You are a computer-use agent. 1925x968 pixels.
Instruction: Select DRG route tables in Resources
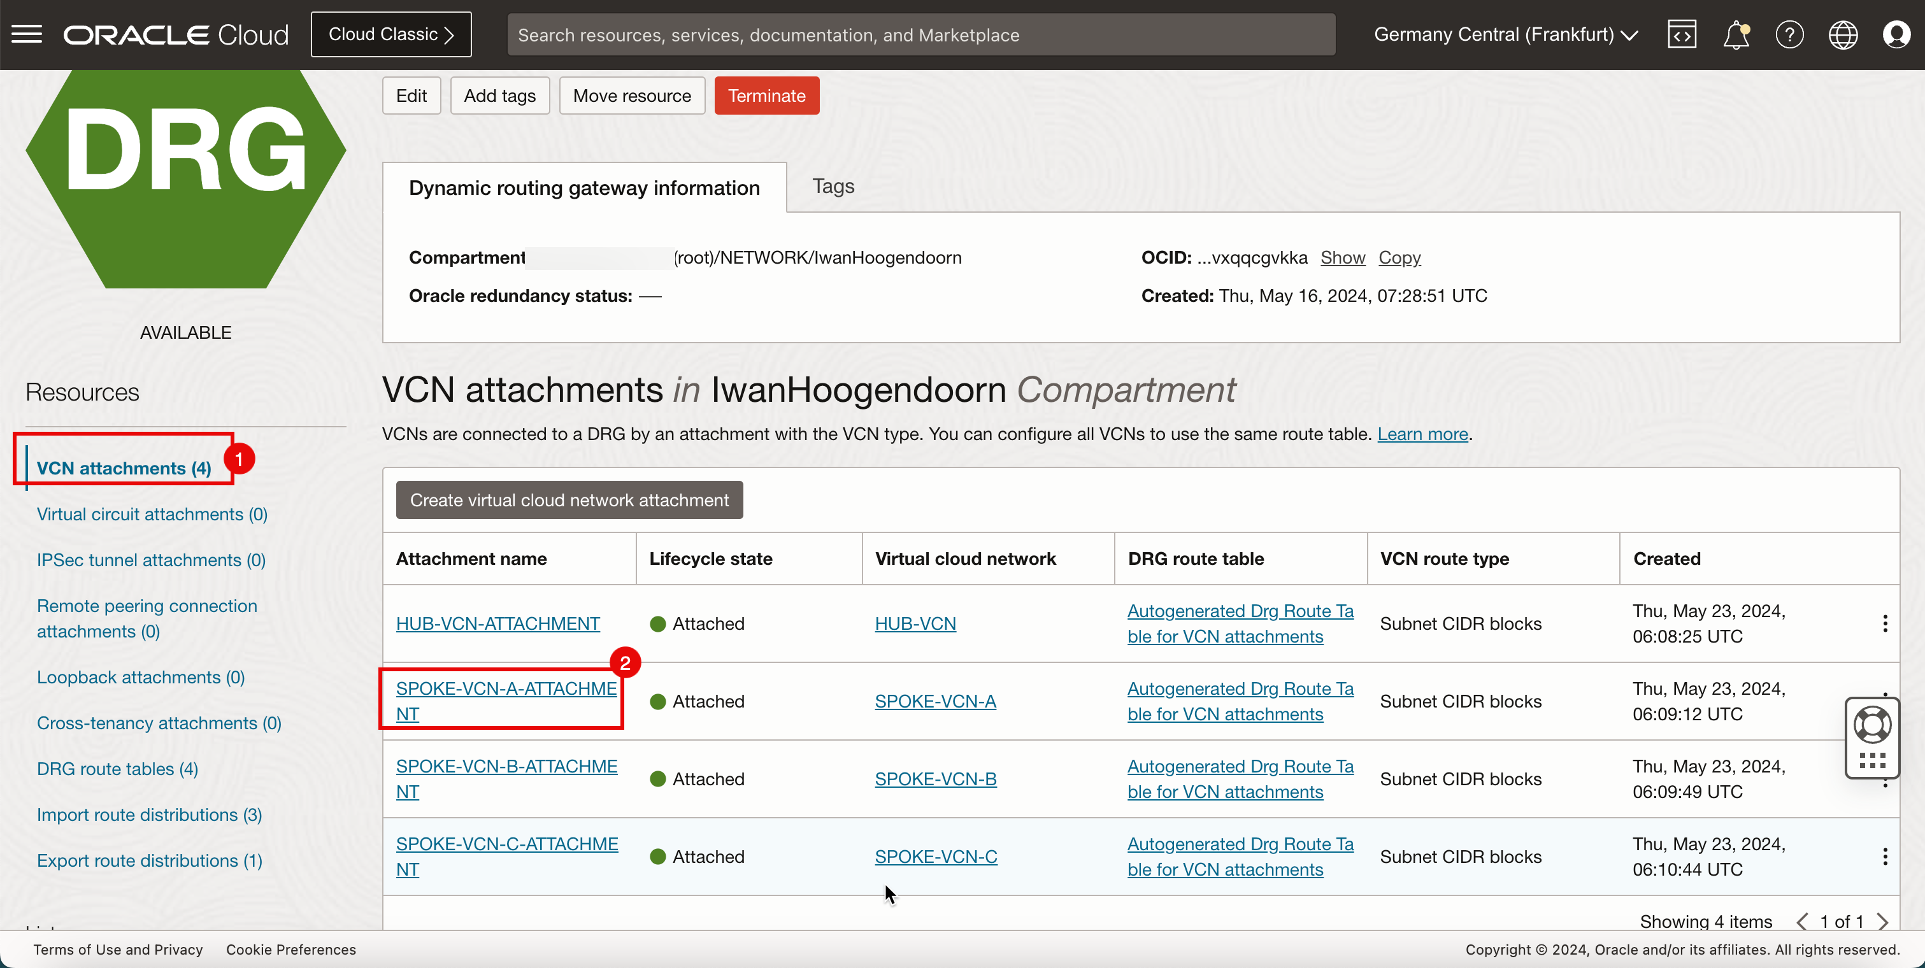(x=117, y=769)
